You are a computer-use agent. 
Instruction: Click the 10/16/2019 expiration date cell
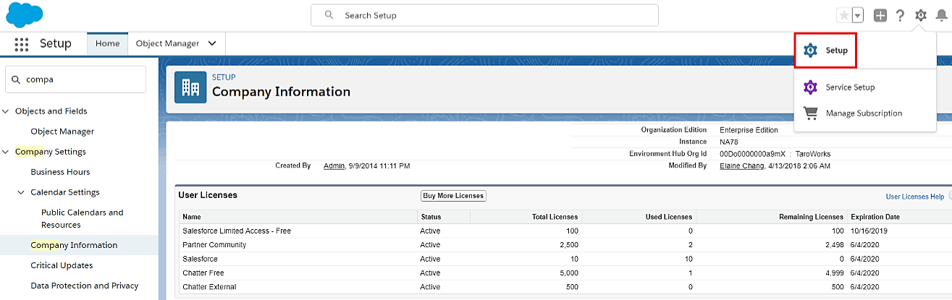[869, 231]
